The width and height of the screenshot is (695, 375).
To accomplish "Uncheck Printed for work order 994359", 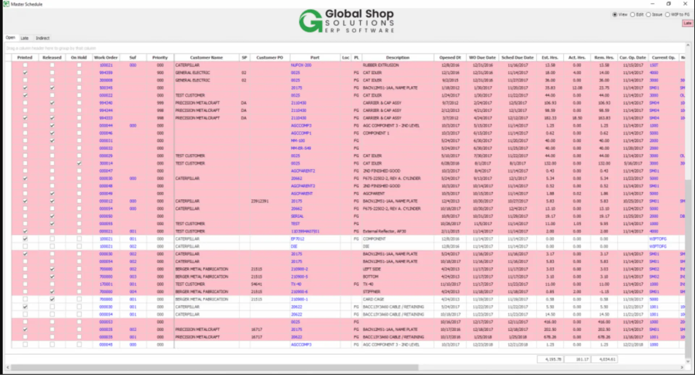I will 25,73.
